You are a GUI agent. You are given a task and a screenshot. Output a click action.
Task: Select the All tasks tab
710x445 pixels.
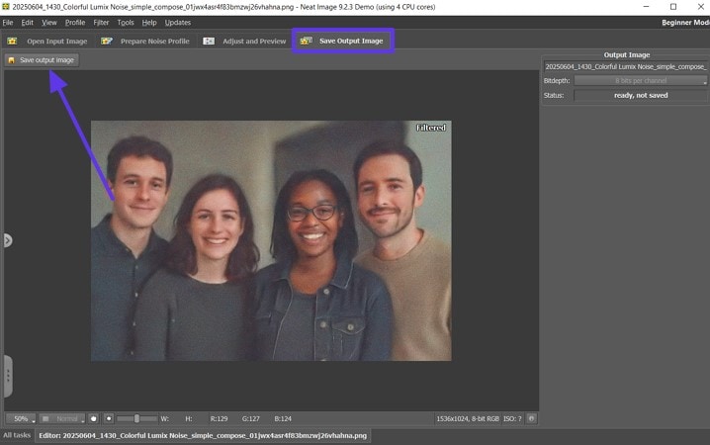[x=17, y=435]
